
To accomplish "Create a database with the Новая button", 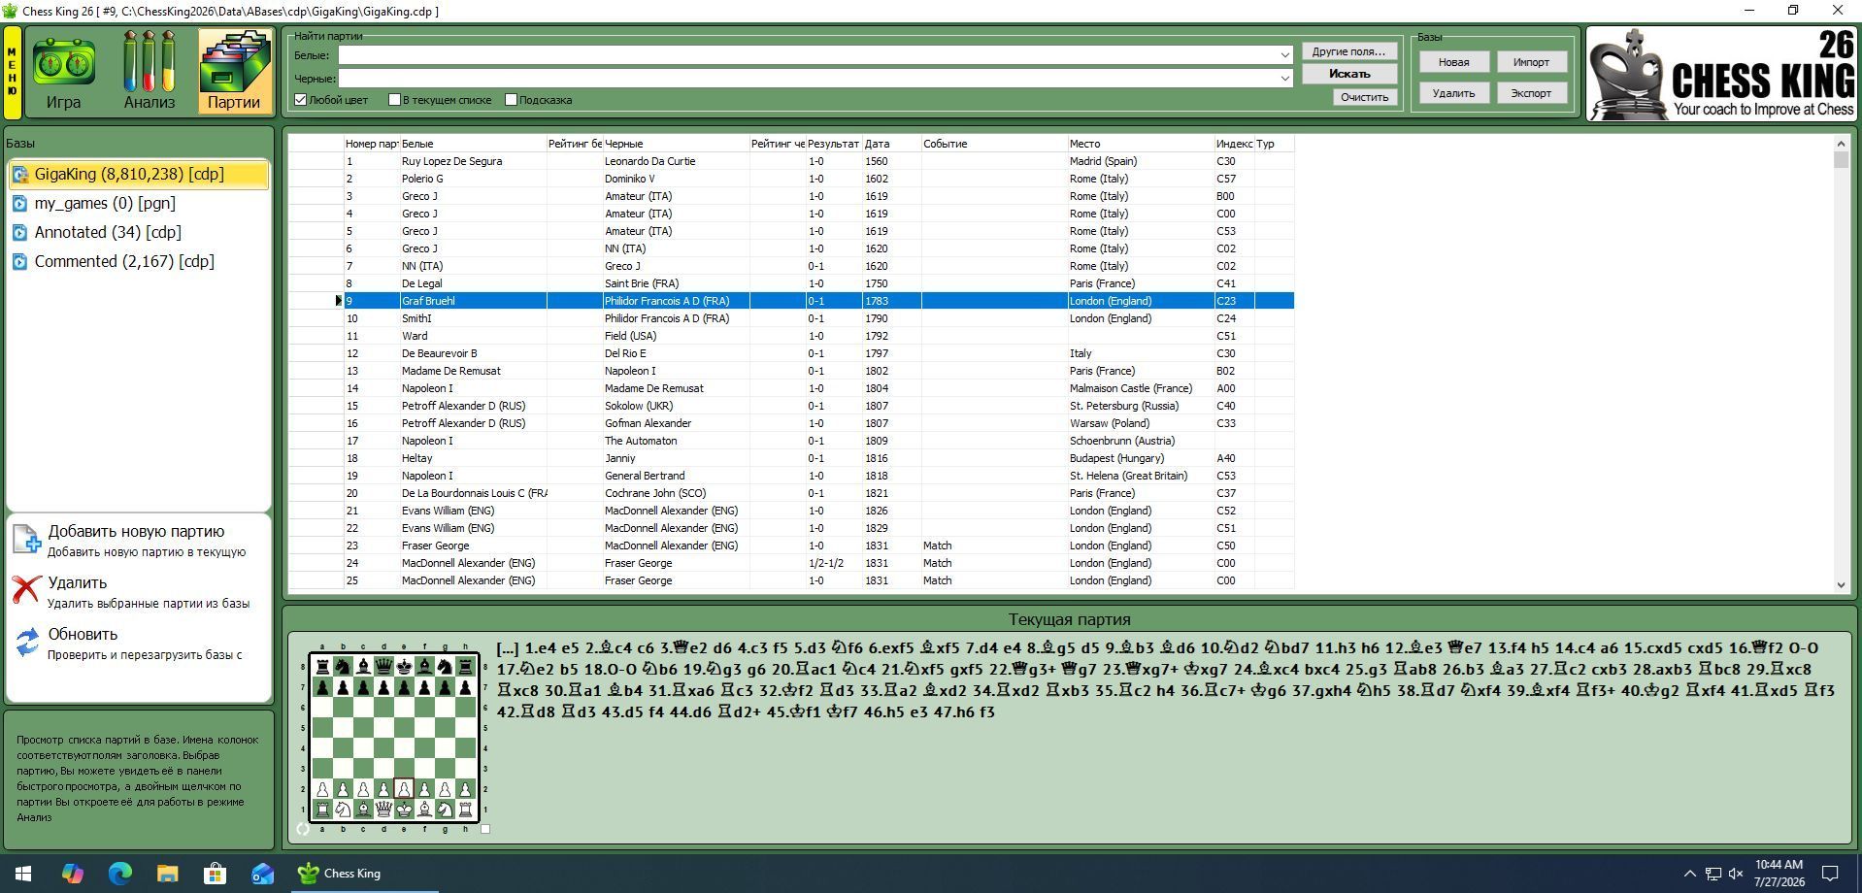I will point(1453,62).
